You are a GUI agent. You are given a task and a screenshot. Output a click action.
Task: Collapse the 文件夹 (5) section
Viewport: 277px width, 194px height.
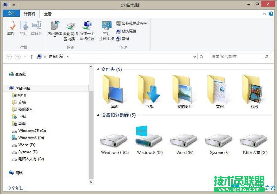click(98, 70)
